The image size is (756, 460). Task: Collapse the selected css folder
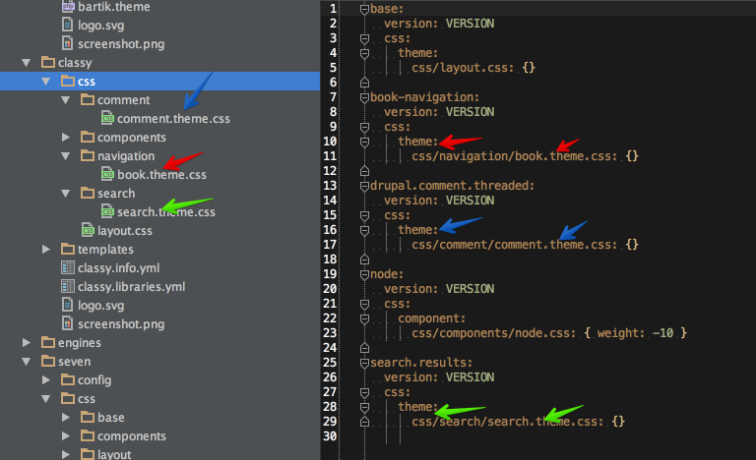coord(46,82)
